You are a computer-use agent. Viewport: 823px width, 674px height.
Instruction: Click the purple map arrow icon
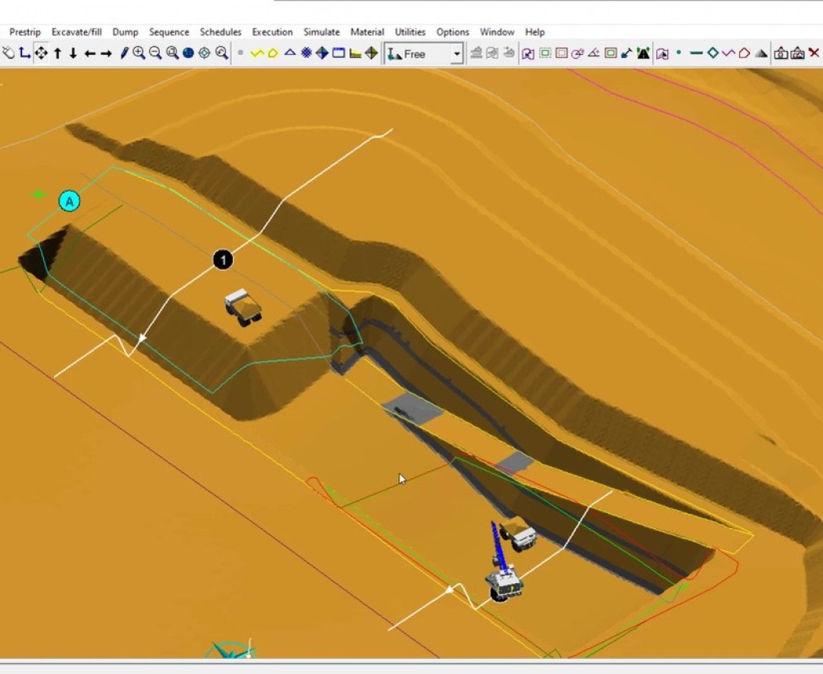[528, 53]
